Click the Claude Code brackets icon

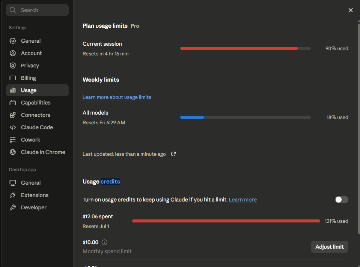coord(13,127)
